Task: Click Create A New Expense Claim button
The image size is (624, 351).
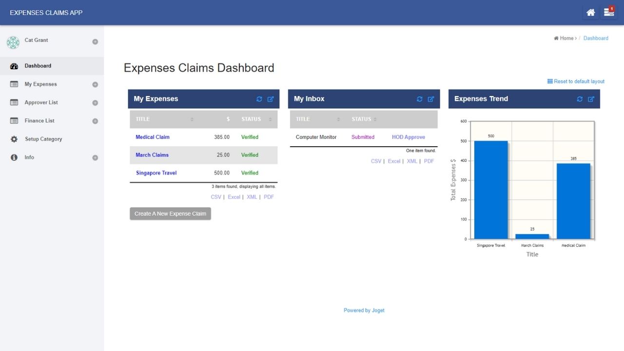Action: 170,214
